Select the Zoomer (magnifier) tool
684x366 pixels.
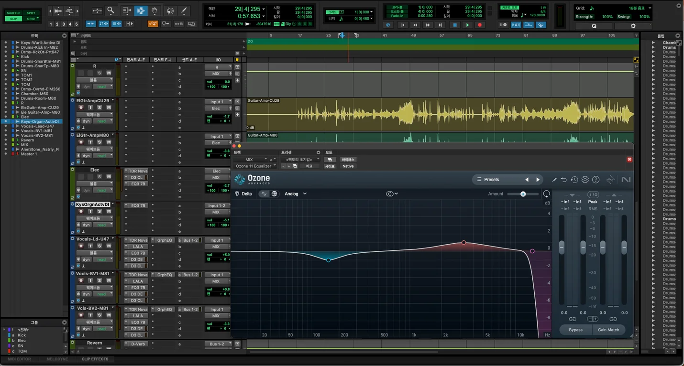pyautogui.click(x=110, y=11)
